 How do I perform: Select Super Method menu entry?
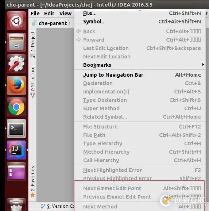140,108
